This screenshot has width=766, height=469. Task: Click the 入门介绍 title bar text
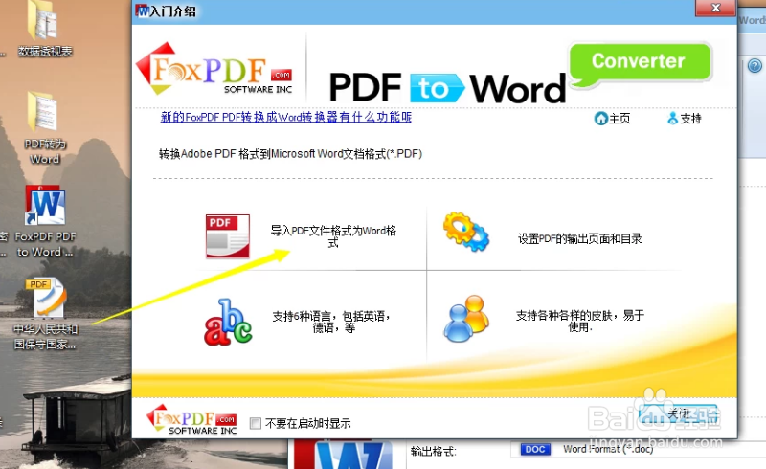pos(172,11)
